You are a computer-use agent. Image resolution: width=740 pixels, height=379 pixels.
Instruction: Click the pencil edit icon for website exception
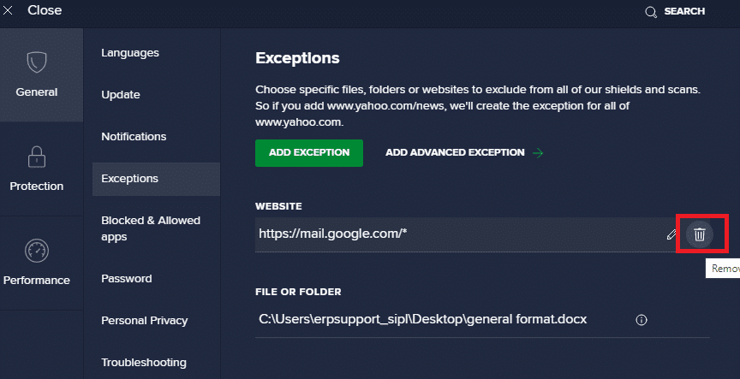point(671,234)
